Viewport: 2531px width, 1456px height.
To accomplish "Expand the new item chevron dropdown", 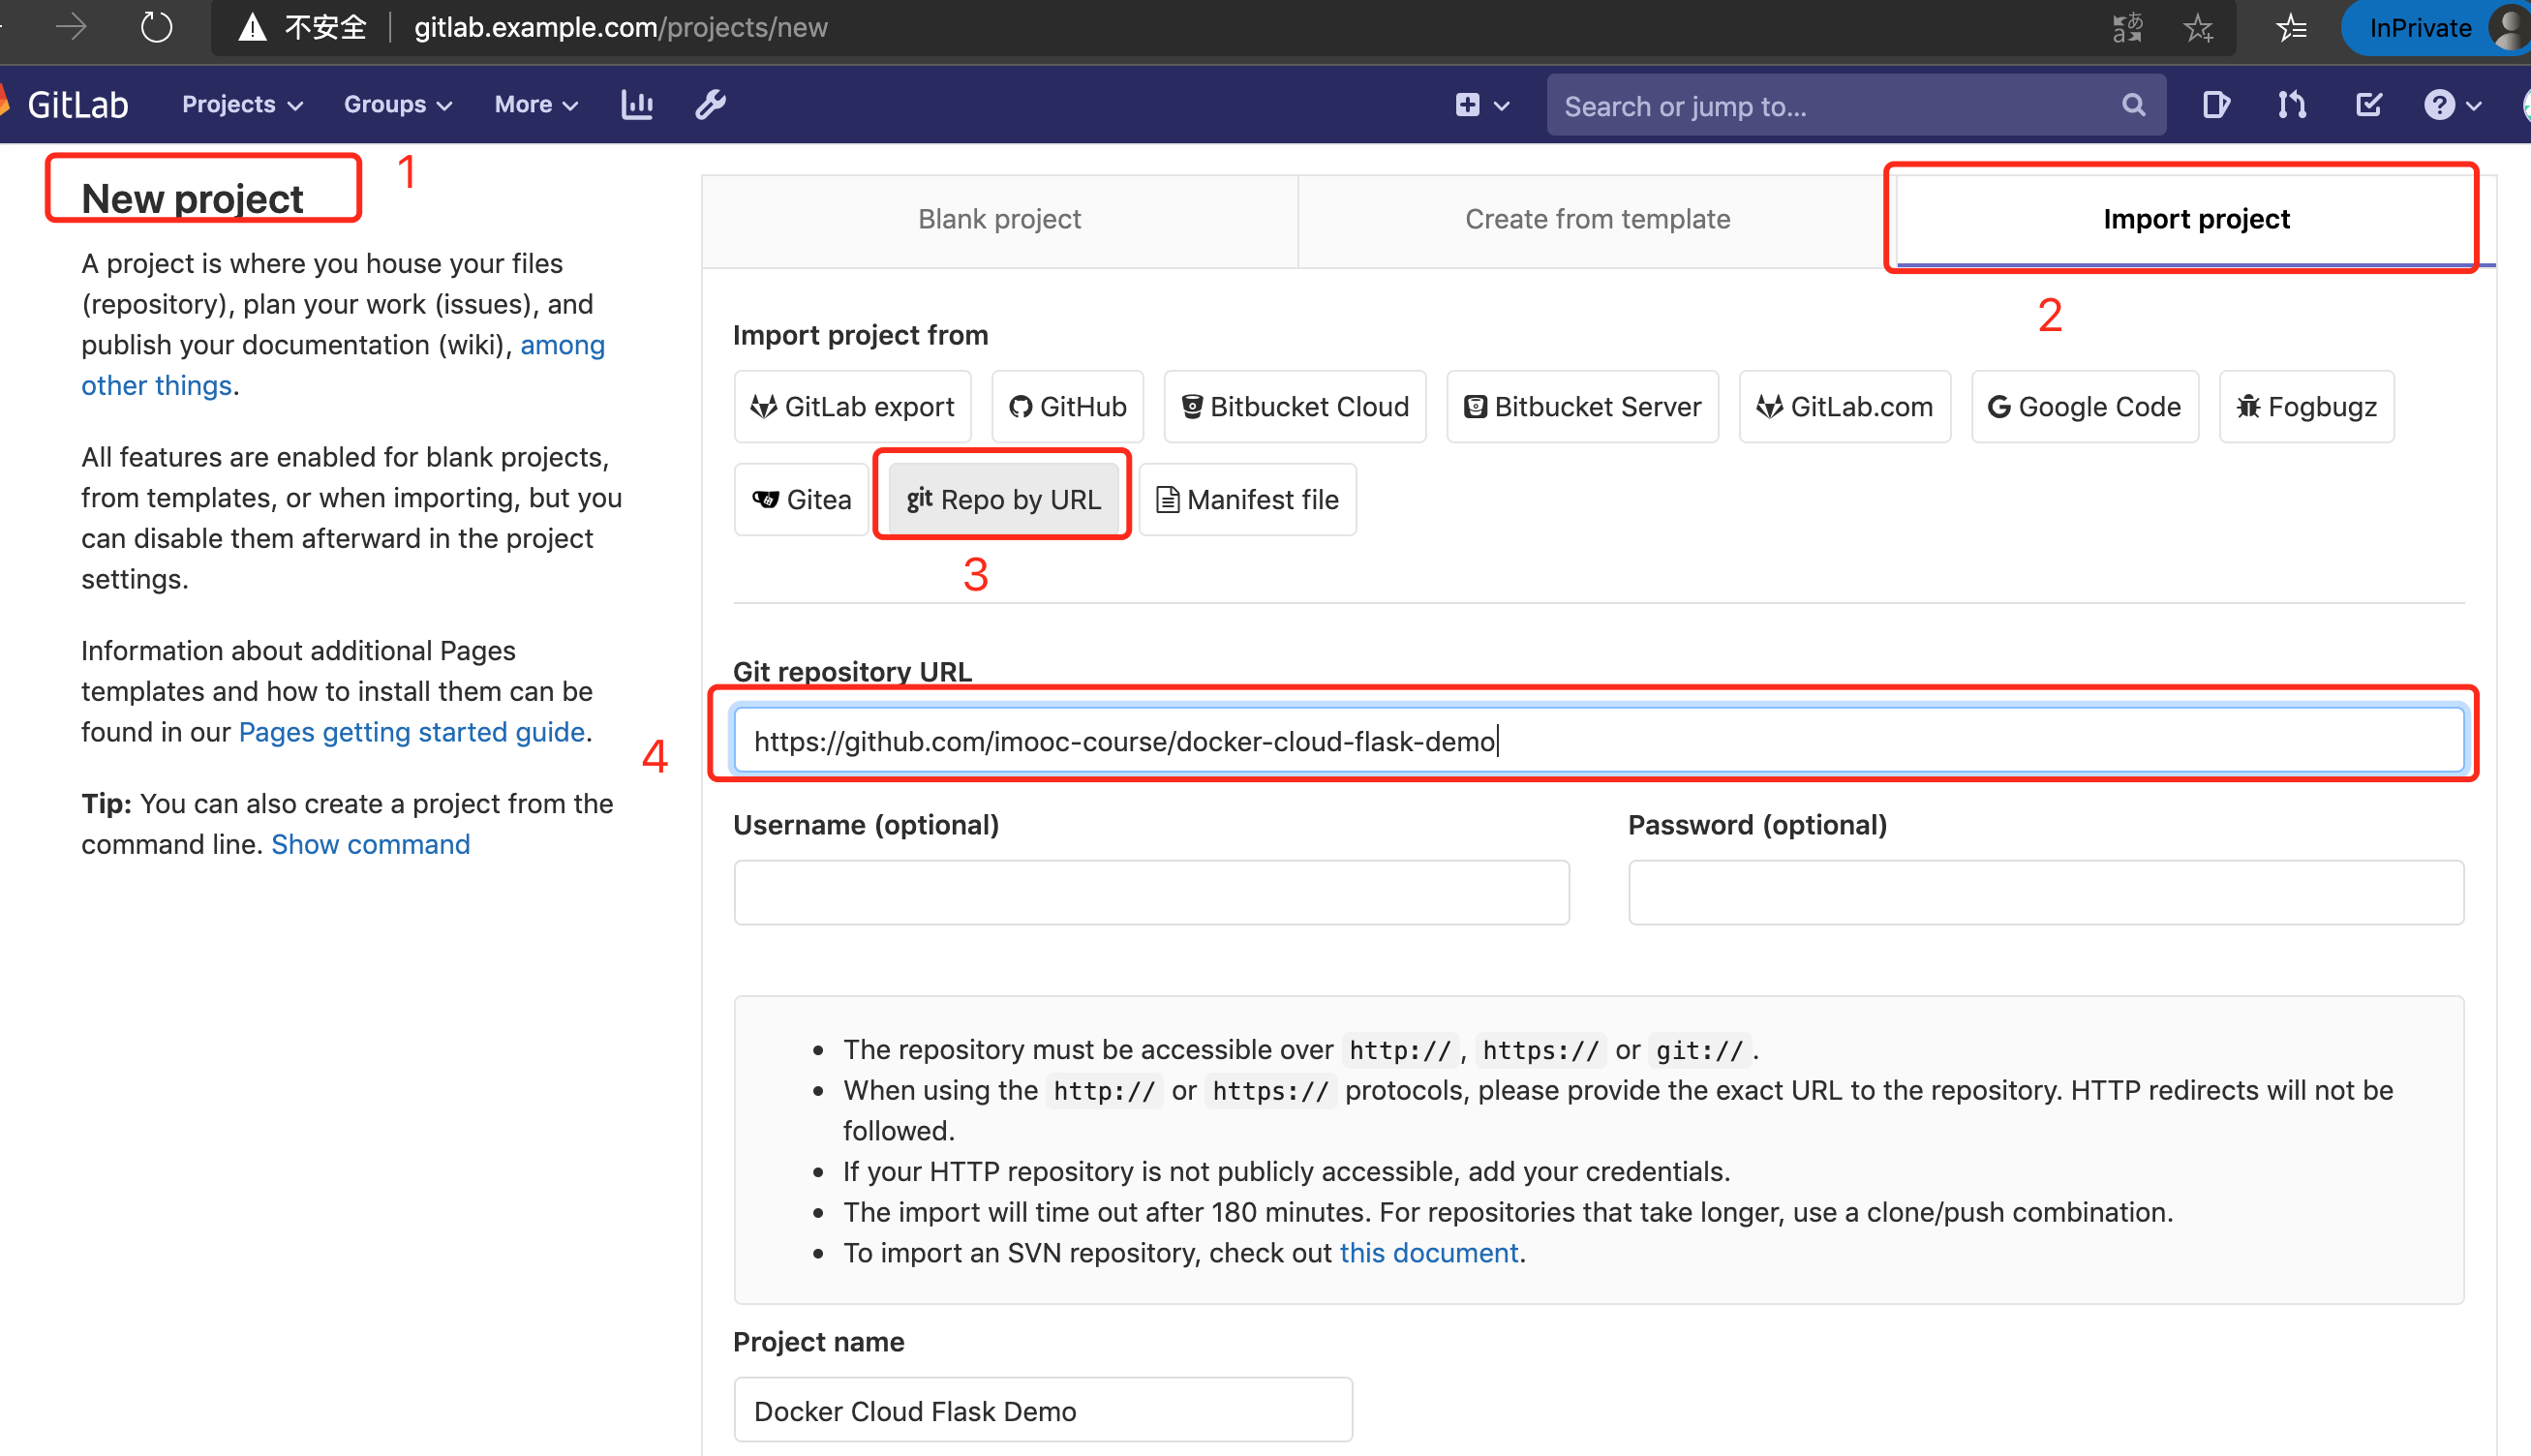I will click(1502, 106).
